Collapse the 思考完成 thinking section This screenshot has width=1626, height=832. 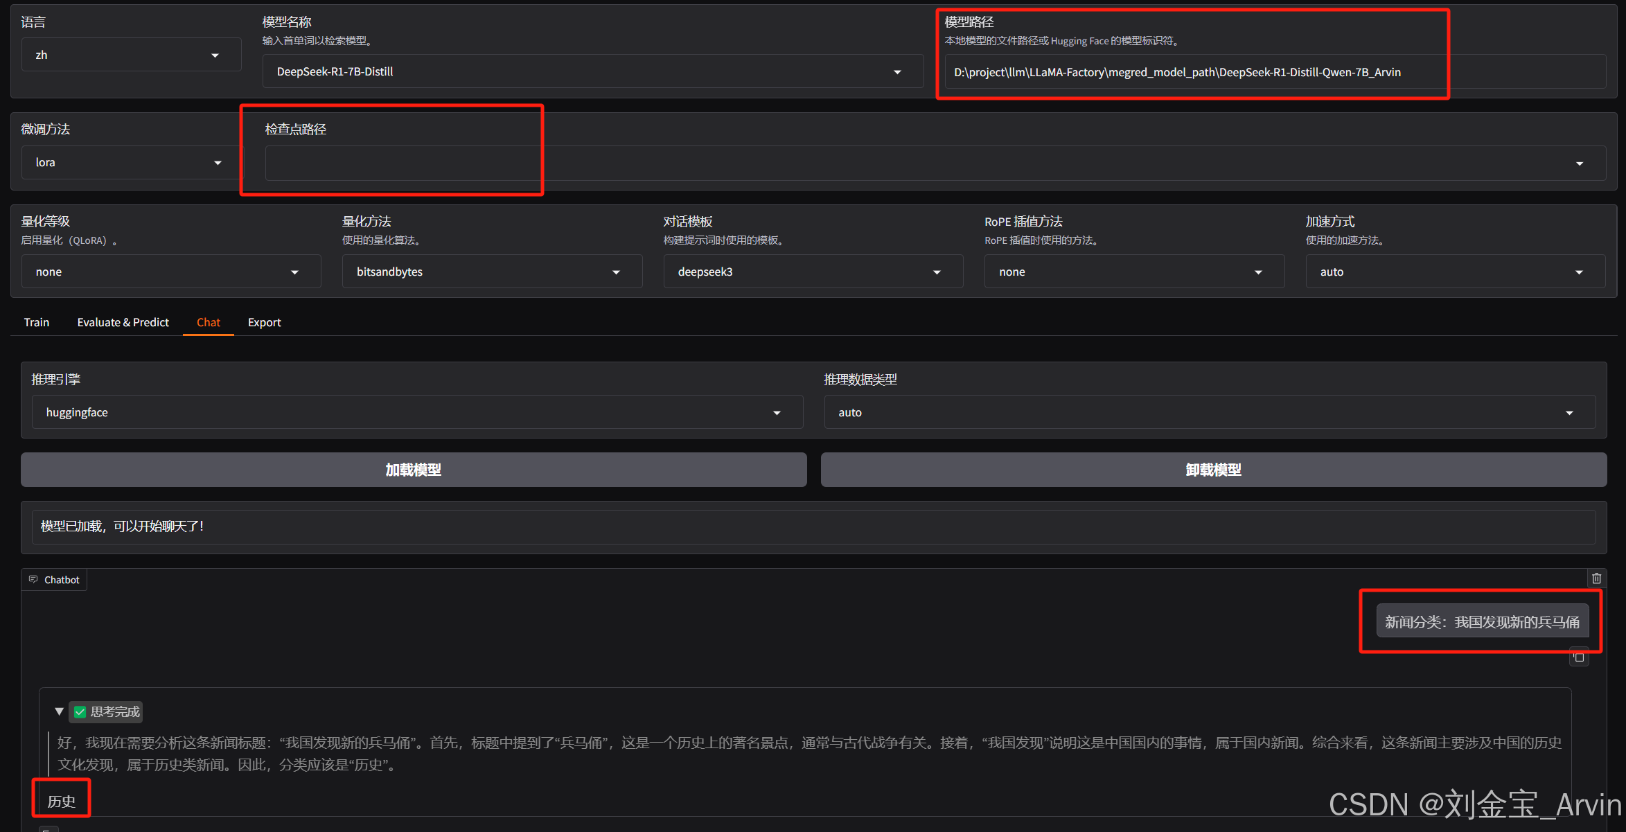(x=59, y=711)
